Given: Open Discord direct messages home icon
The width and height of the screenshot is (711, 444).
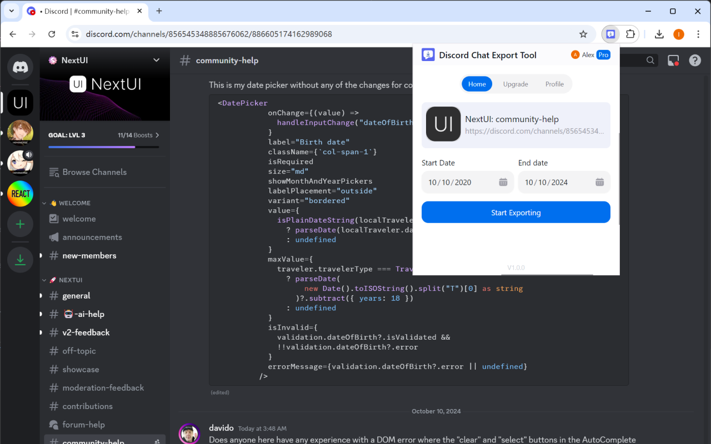Looking at the screenshot, I should pyautogui.click(x=20, y=67).
